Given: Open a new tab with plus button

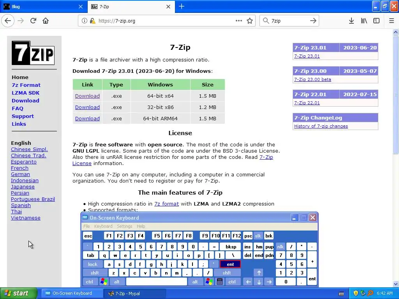Looking at the screenshot, I should pos(182,6).
